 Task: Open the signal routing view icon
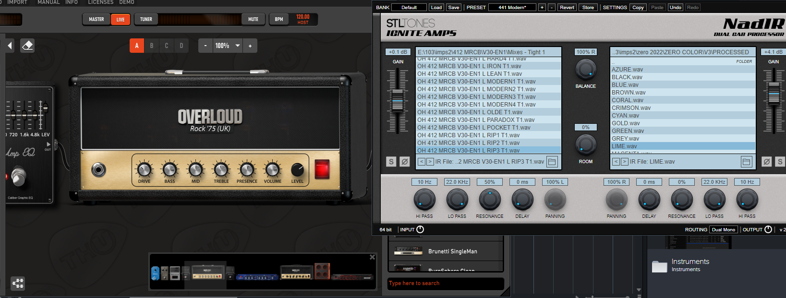pyautogui.click(x=18, y=283)
